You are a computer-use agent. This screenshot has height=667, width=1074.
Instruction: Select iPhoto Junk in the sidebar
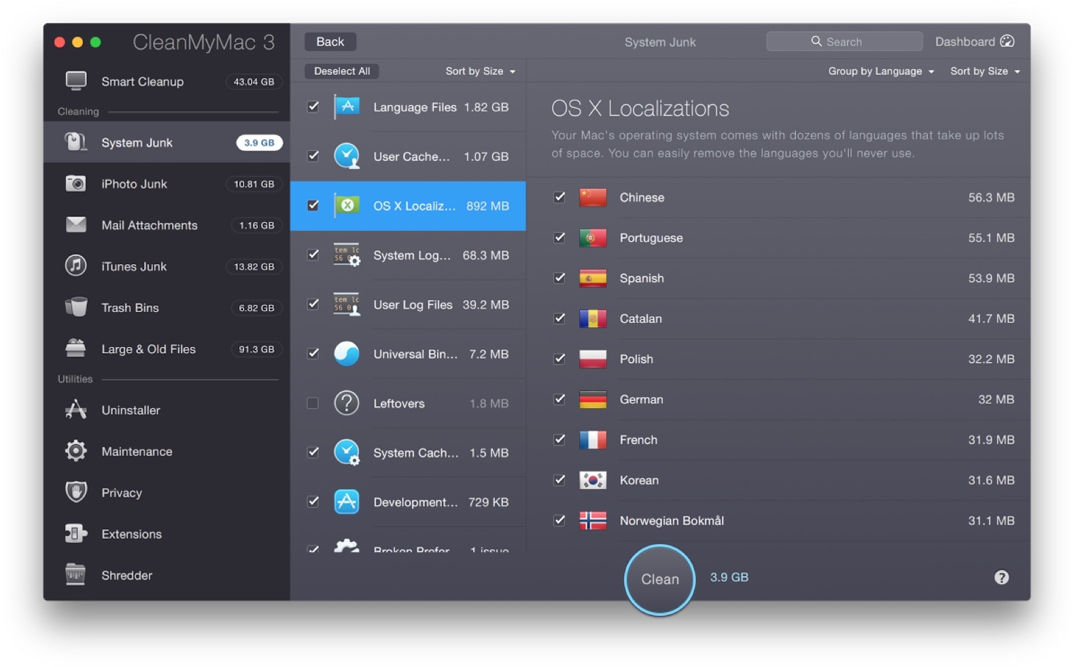click(167, 184)
